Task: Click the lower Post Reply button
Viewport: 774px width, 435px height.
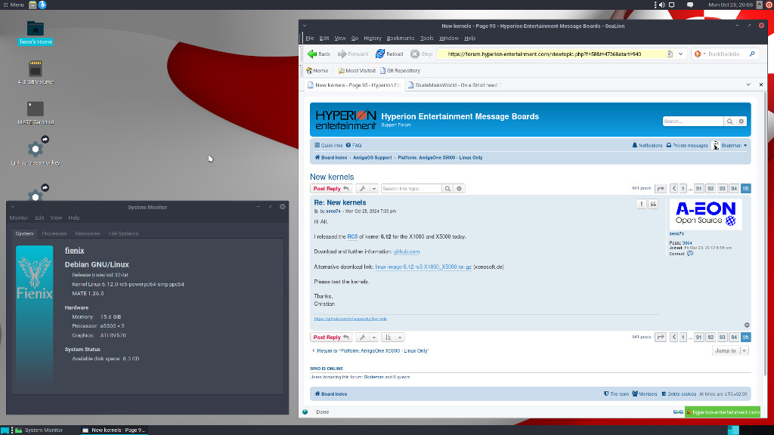Action: click(x=331, y=338)
